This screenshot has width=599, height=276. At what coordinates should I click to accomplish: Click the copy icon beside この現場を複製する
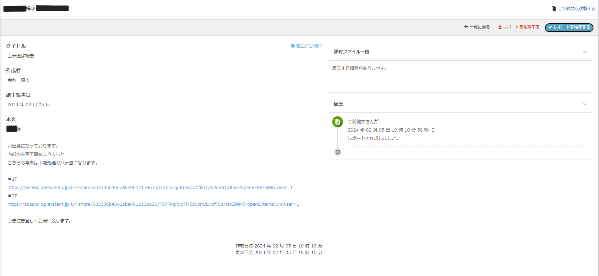[554, 9]
